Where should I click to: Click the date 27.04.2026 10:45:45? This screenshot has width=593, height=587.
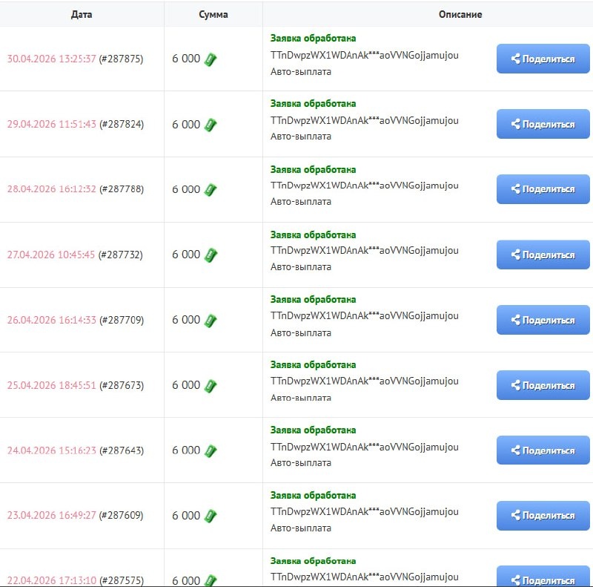click(51, 255)
